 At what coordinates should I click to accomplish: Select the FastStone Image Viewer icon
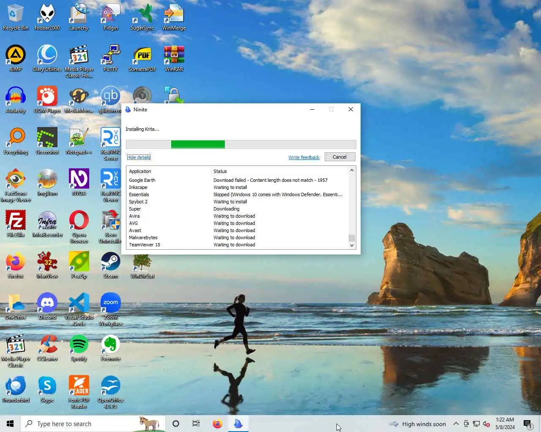pos(15,185)
